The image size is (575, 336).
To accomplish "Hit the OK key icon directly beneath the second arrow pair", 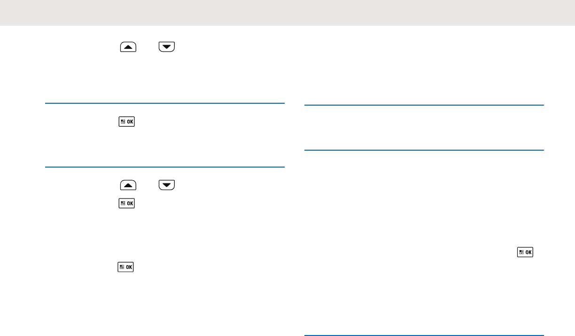I will (127, 203).
